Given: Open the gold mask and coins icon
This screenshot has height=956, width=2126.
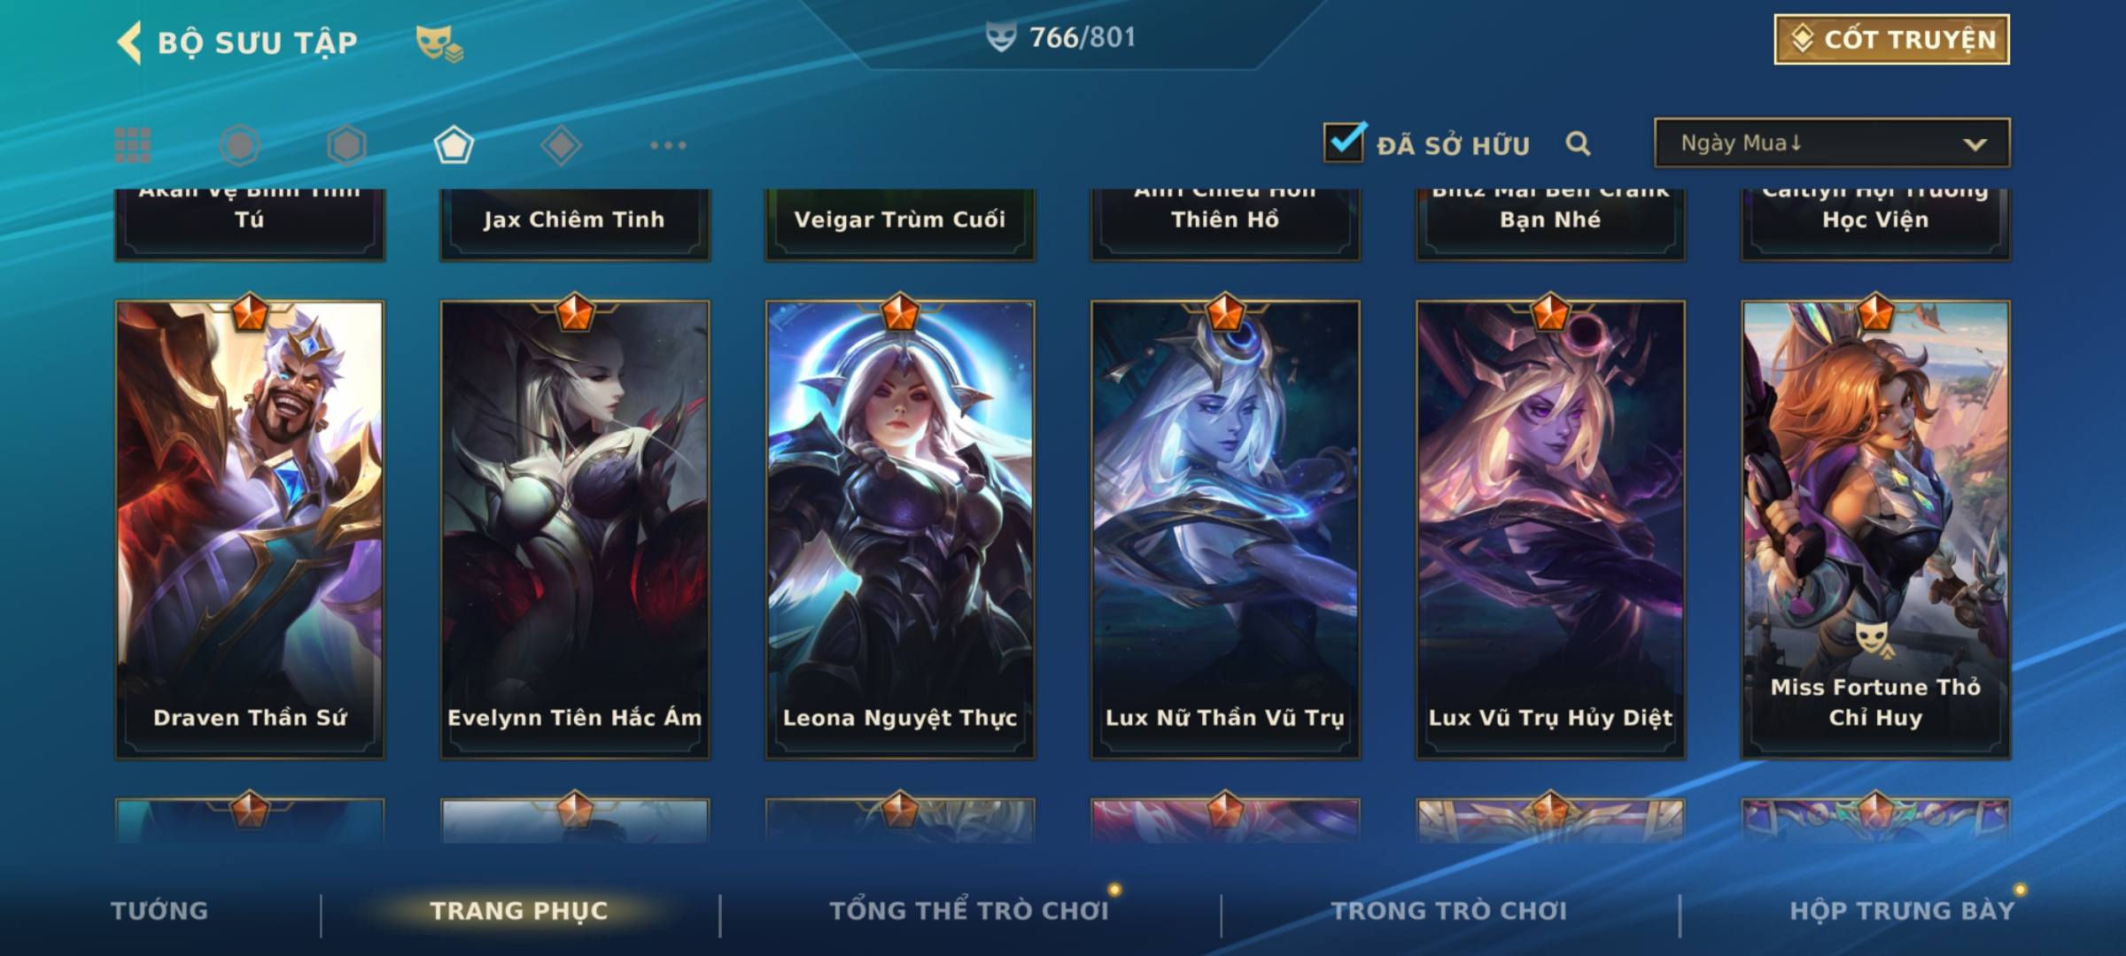Looking at the screenshot, I should 439,43.
